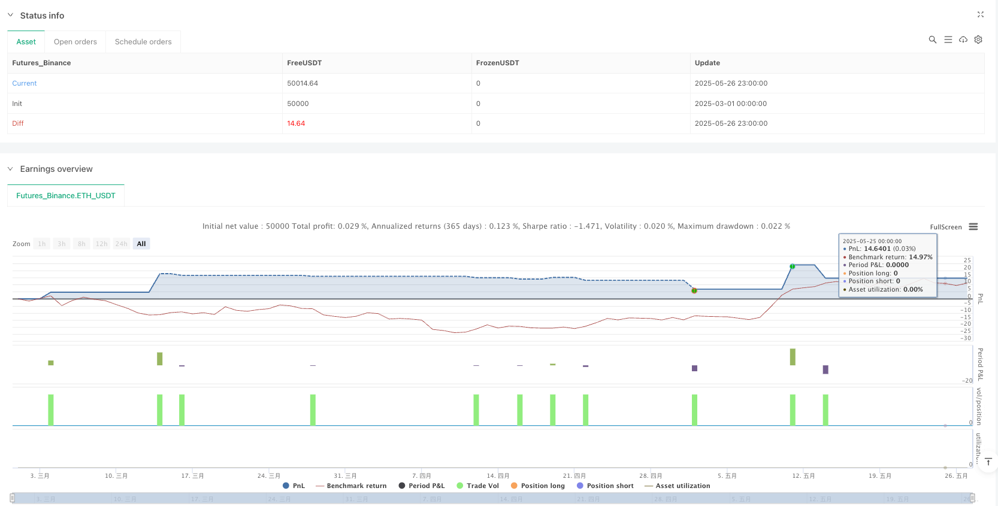
Task: Switch to the Open orders tab
Action: click(x=75, y=42)
